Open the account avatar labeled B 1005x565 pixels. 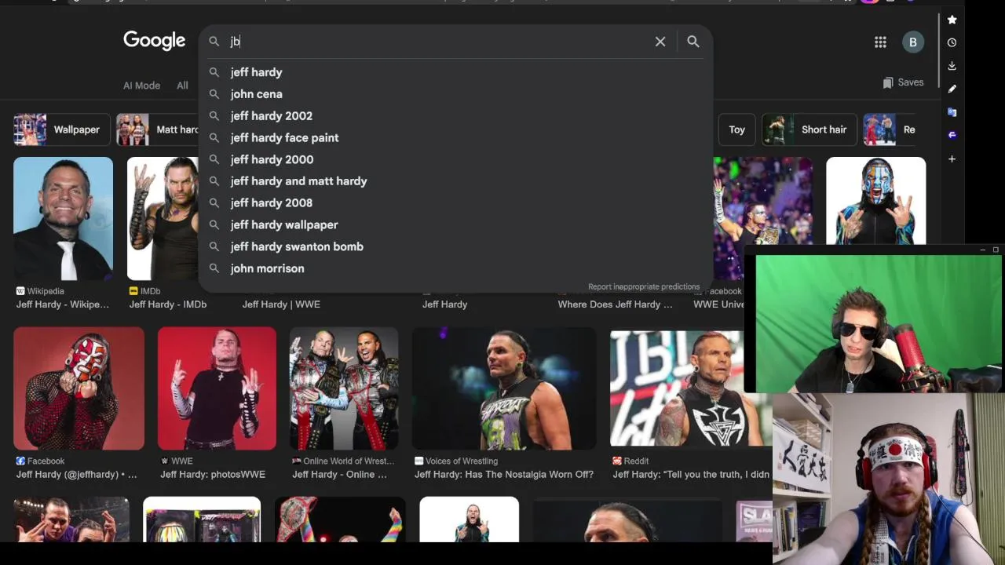912,42
